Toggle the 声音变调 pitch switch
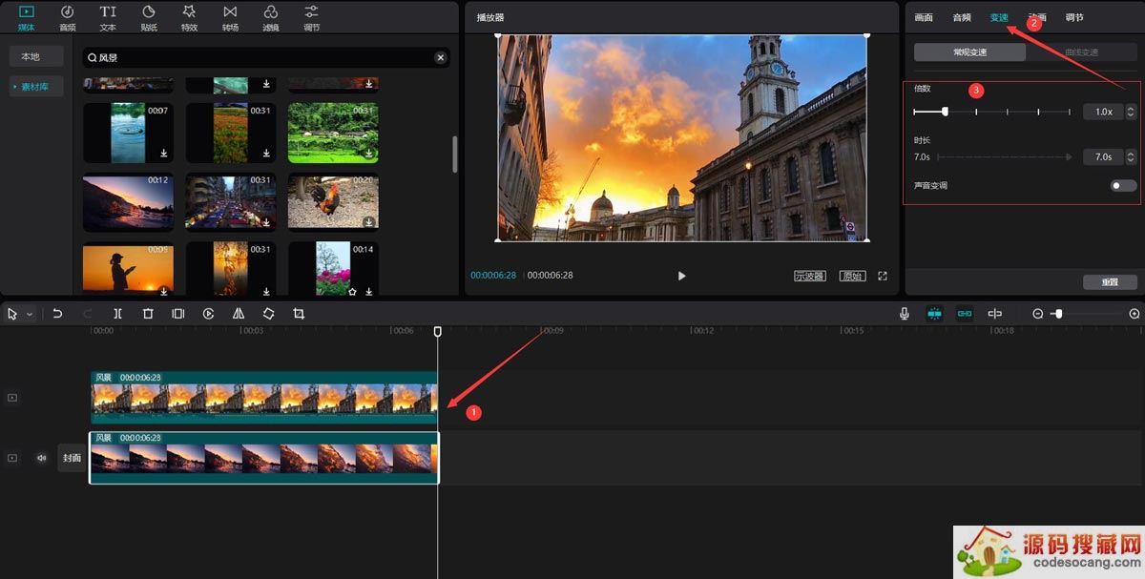This screenshot has width=1145, height=579. pos(1123,186)
